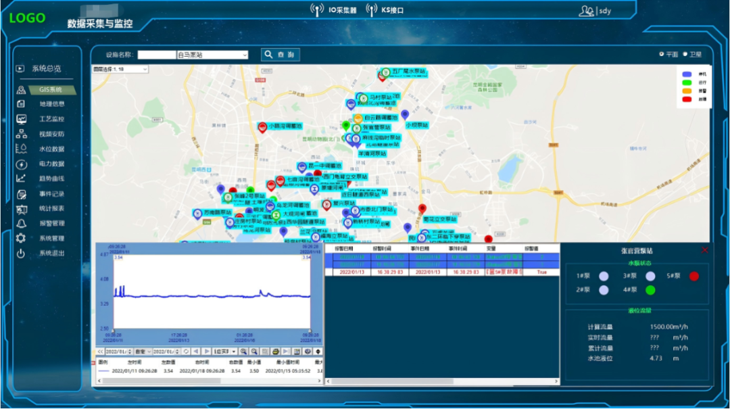The width and height of the screenshot is (730, 409).
Task: Click the 电力数据 power data icon
Action: pos(21,164)
